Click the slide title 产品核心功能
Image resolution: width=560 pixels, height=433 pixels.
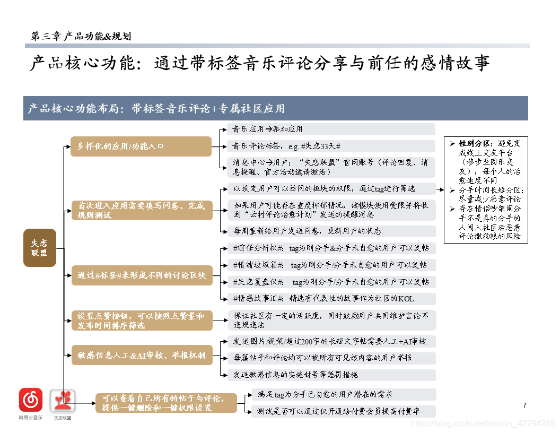260,63
